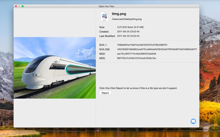This screenshot has height=137, width=220.
Task: Click the One Click Report instruction text
Action: click(138, 88)
